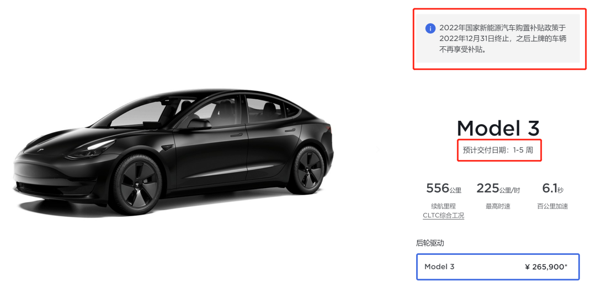Click the black Model 3 car image
Viewport: 596px width, 284px height.
coord(173,152)
